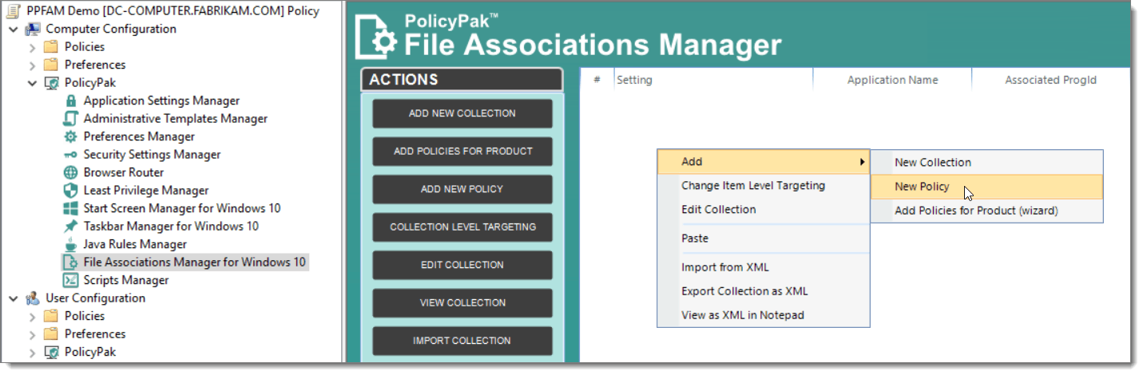Viewport: 1143px width, 375px height.
Task: Click the Computer Configuration Preferences folder icon
Action: click(51, 65)
